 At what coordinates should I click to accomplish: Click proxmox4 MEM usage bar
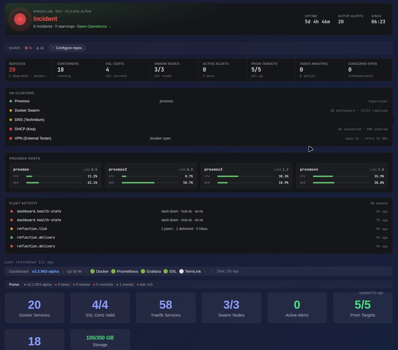[x=341, y=183]
